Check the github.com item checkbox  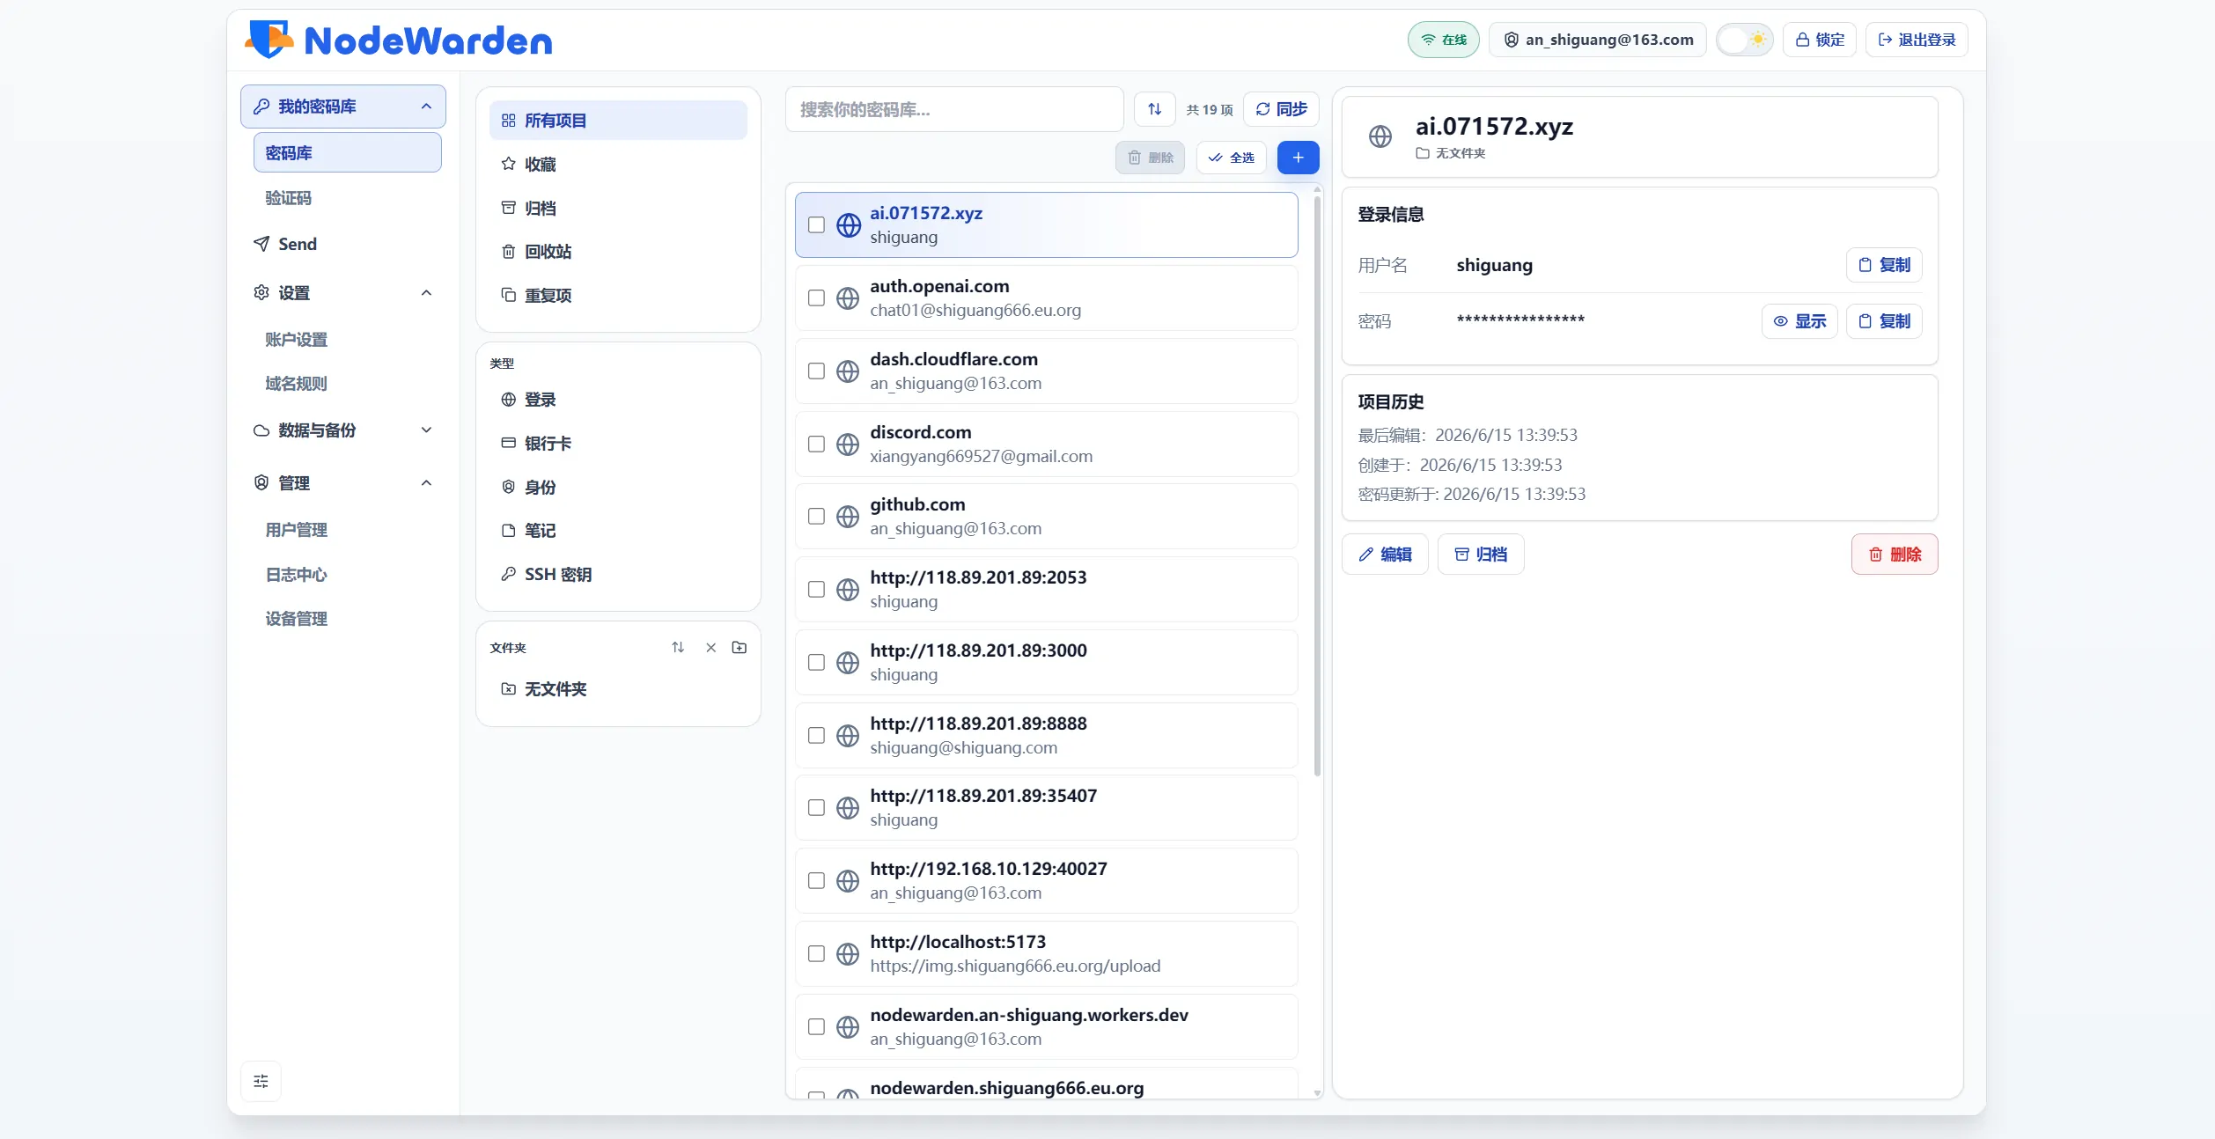(816, 517)
